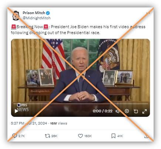Image resolution: width=161 pixels, height=149 pixels.
Task: Seek along the video progress bar
Action: 81,104
